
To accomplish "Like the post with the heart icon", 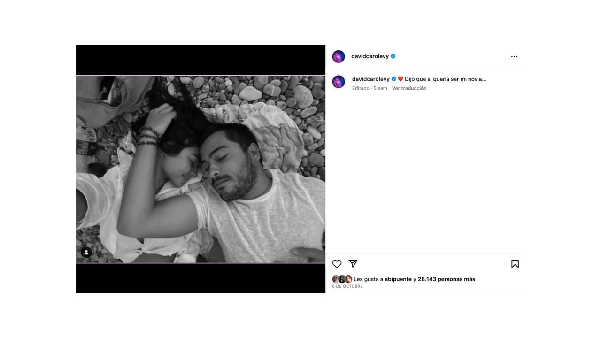I will [x=337, y=264].
